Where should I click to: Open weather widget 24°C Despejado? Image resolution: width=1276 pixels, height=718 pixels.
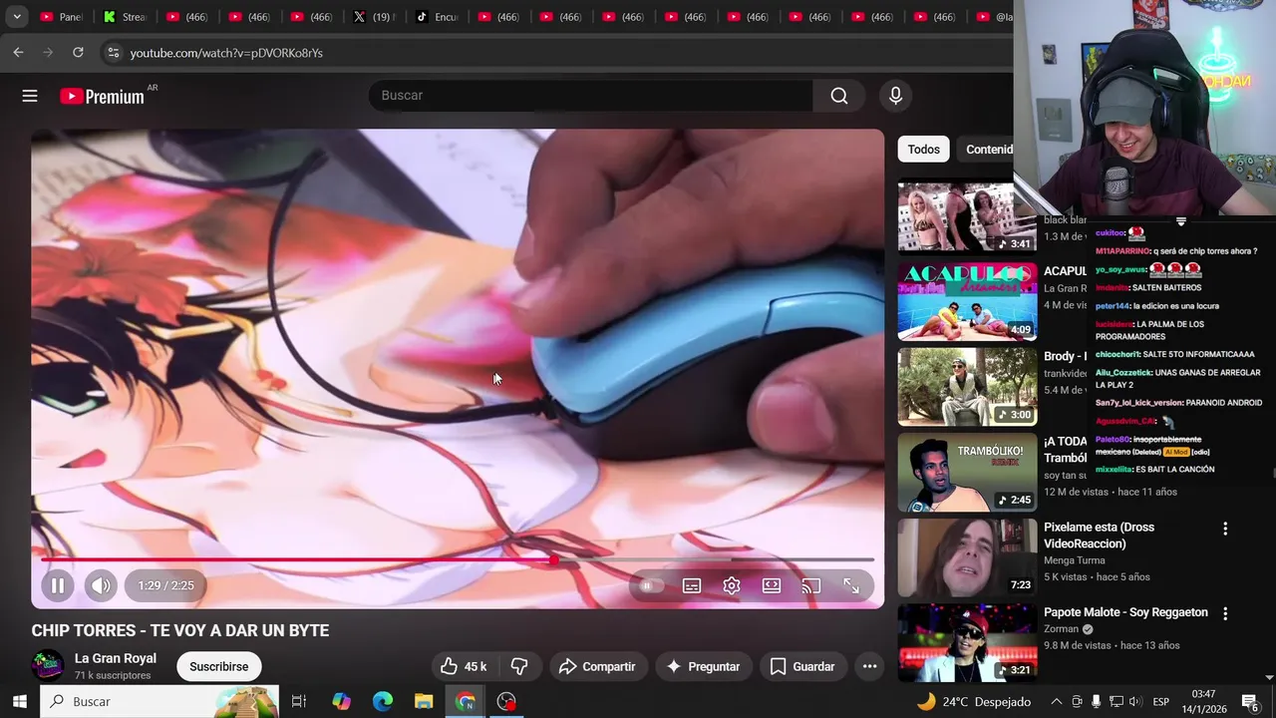[974, 701]
